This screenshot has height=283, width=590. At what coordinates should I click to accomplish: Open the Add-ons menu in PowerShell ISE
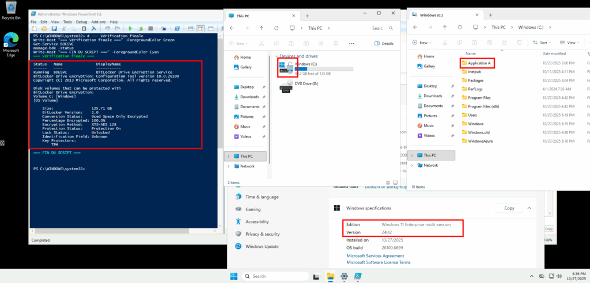[x=99, y=21]
